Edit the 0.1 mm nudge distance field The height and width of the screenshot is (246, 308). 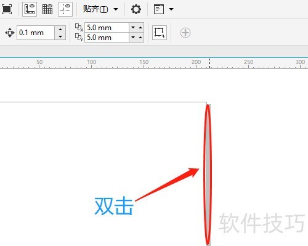(x=36, y=33)
